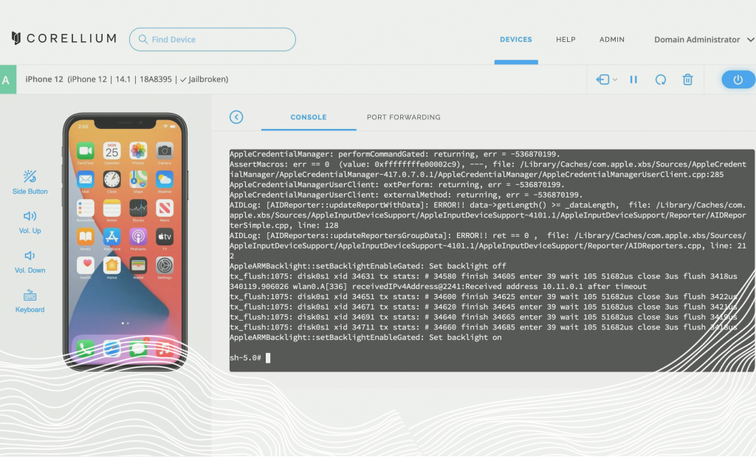Open the News app icon
The image size is (756, 457).
click(x=165, y=208)
